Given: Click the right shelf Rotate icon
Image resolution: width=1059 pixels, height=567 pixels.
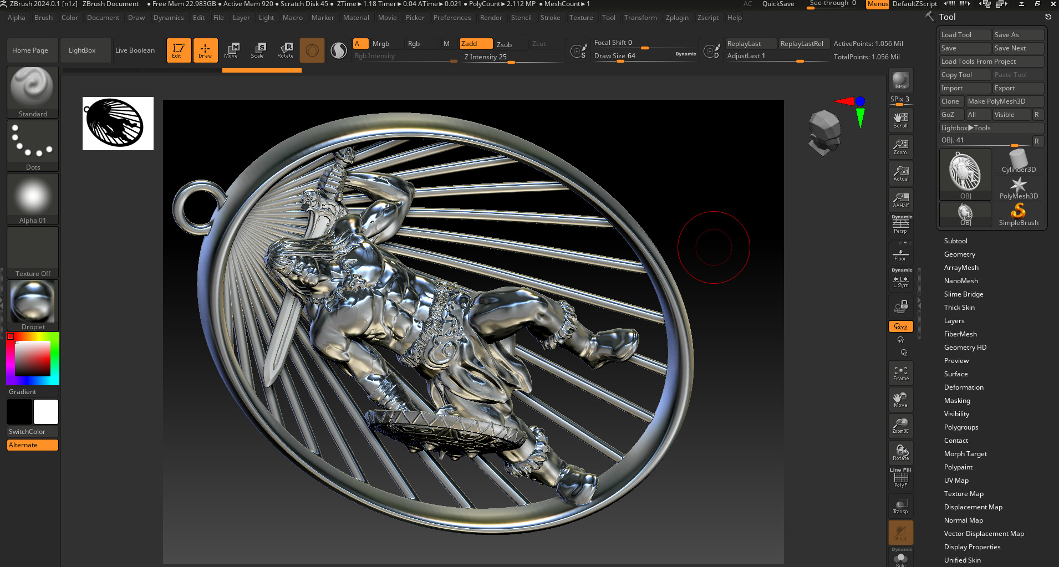Looking at the screenshot, I should click(900, 452).
